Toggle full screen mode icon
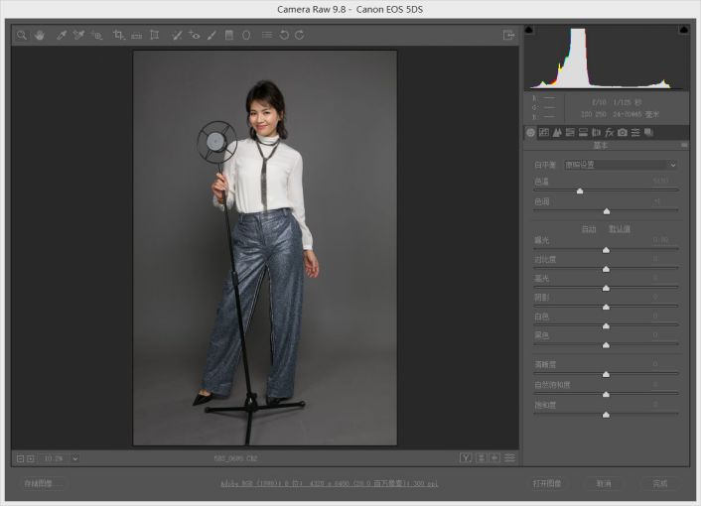 (x=508, y=35)
